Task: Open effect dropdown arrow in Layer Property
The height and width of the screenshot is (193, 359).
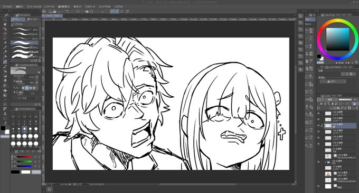Action: click(354, 74)
